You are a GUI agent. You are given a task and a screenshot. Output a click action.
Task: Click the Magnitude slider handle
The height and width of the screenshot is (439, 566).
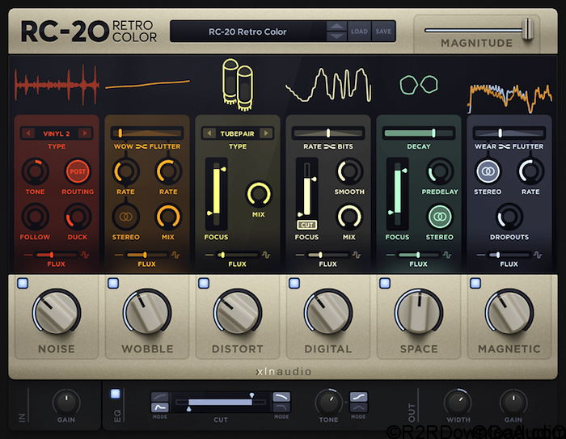pyautogui.click(x=528, y=30)
